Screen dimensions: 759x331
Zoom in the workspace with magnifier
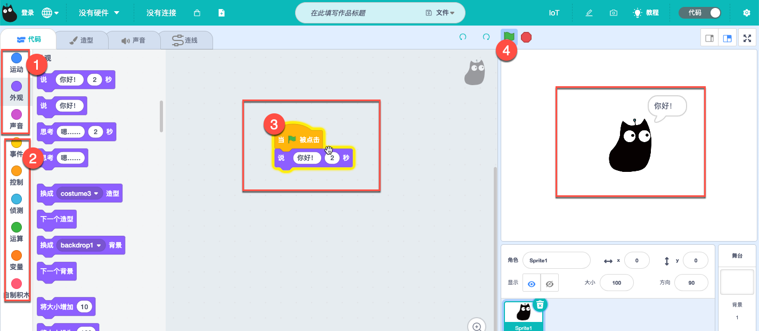click(477, 327)
